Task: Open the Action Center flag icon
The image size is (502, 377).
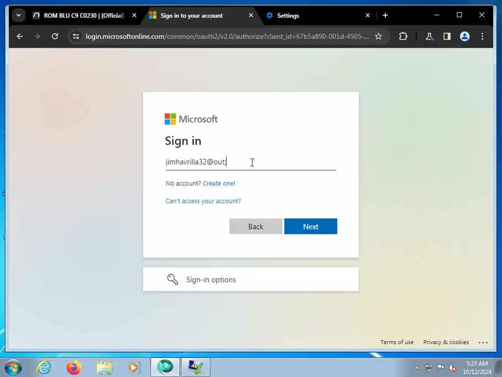Action: pyautogui.click(x=441, y=368)
